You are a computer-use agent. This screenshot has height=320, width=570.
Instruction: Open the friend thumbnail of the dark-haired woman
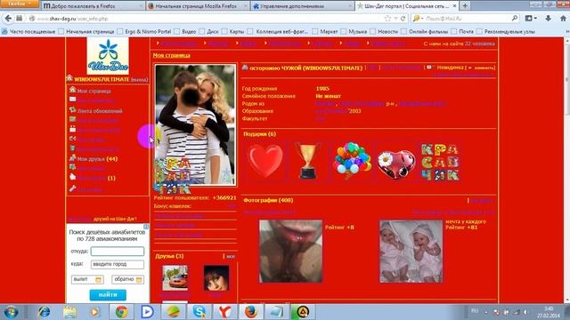click(216, 278)
